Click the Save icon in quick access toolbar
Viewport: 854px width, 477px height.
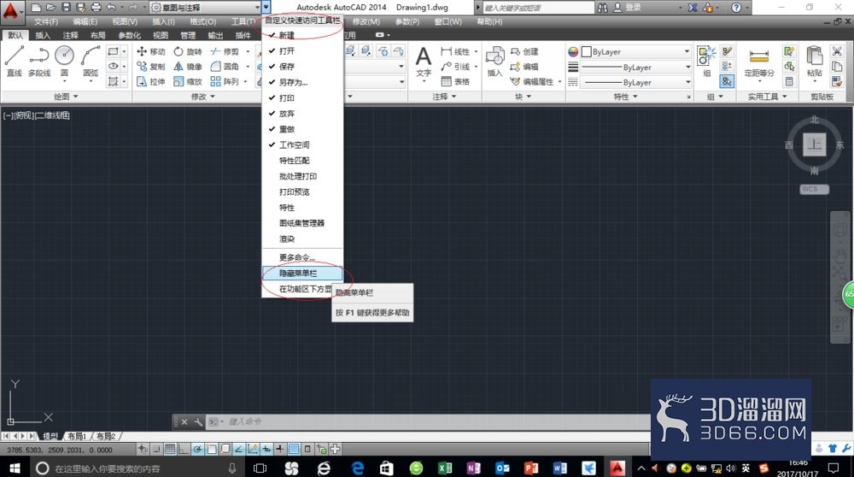66,7
